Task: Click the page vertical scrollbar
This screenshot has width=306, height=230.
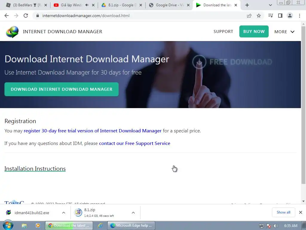Action: (x=304, y=106)
